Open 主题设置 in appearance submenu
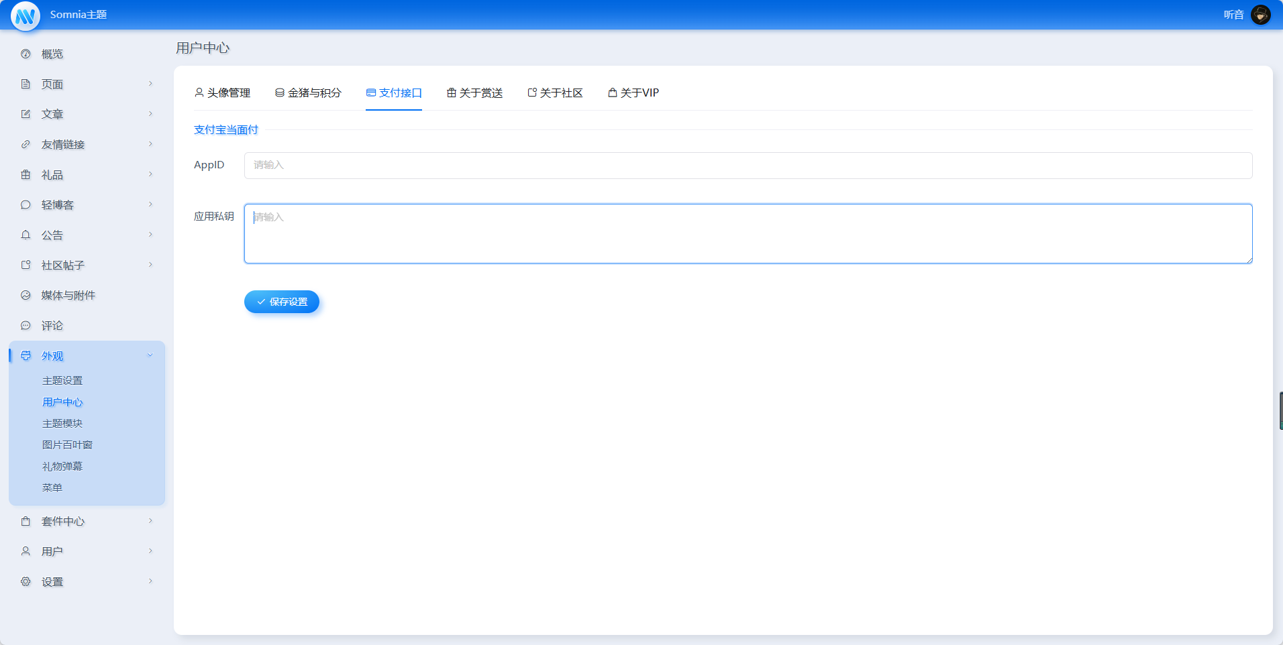 [62, 381]
